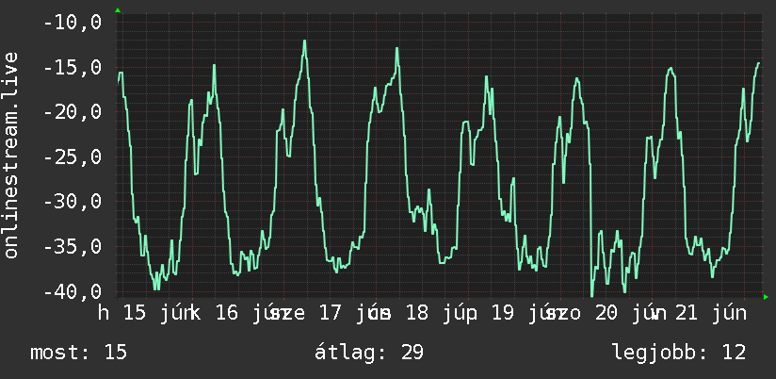
Task: Select the -40,0 y-axis label
Action: click(73, 291)
